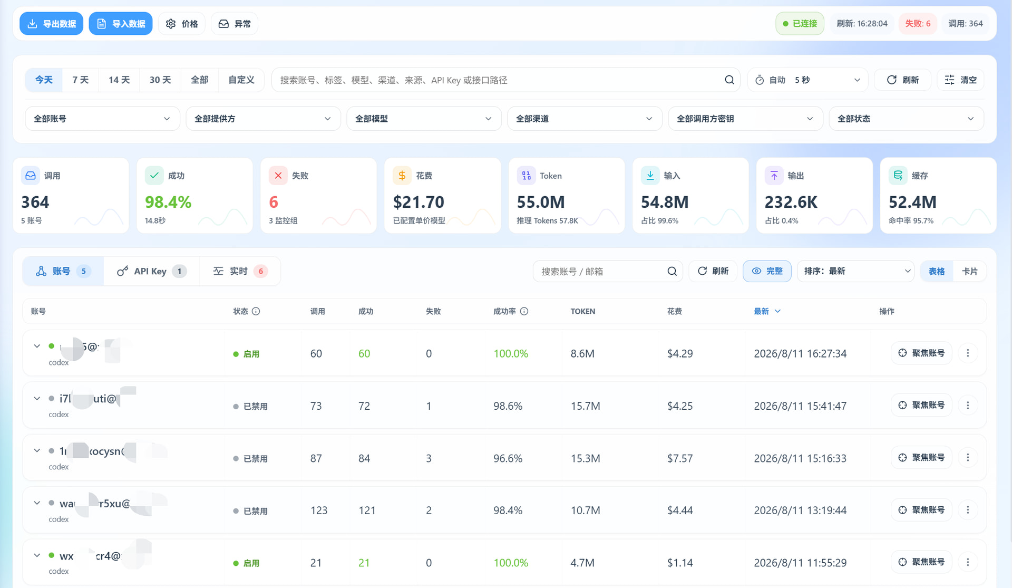Open the 排序: 最新 sort dropdown
This screenshot has height=588, width=1012.
pyautogui.click(x=855, y=271)
